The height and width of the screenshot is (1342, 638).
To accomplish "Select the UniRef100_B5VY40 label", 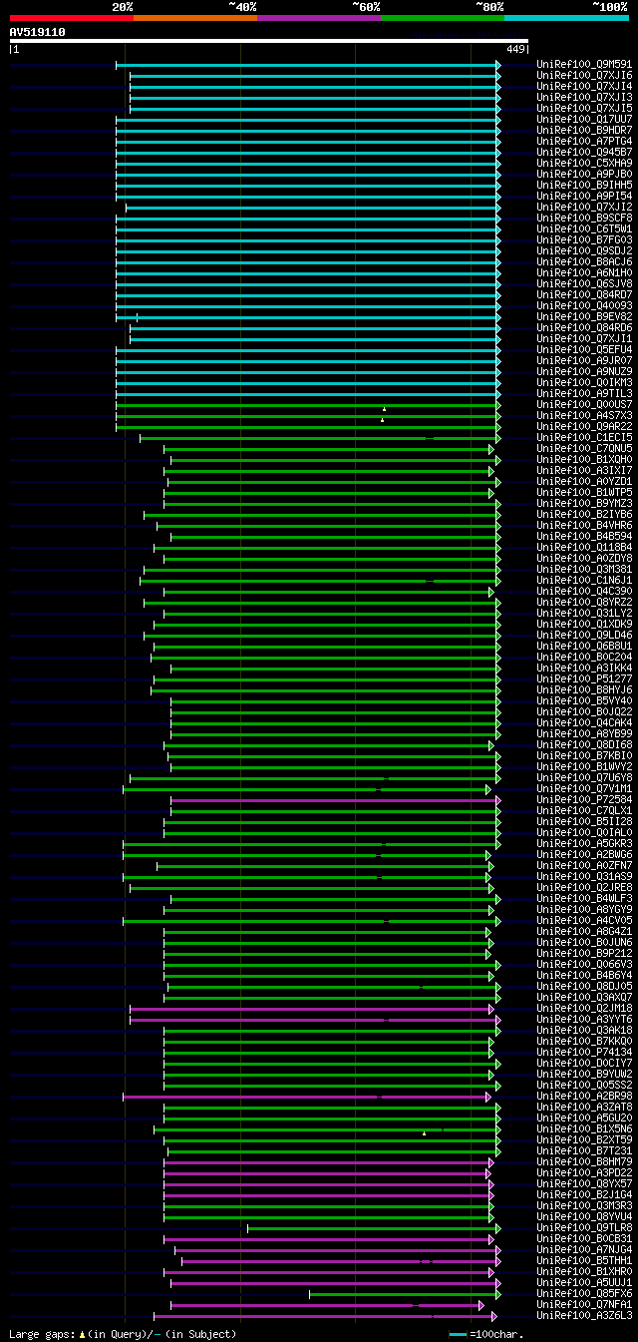I will (584, 701).
